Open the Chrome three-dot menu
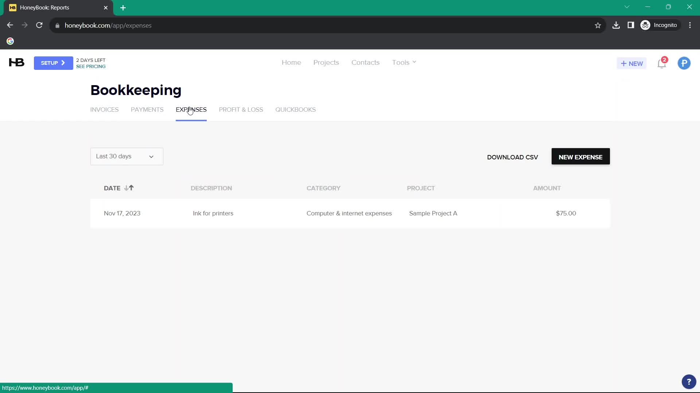This screenshot has height=393, width=700. [690, 25]
